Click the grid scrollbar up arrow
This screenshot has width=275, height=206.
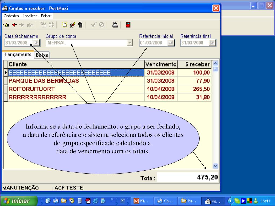(x=215, y=63)
